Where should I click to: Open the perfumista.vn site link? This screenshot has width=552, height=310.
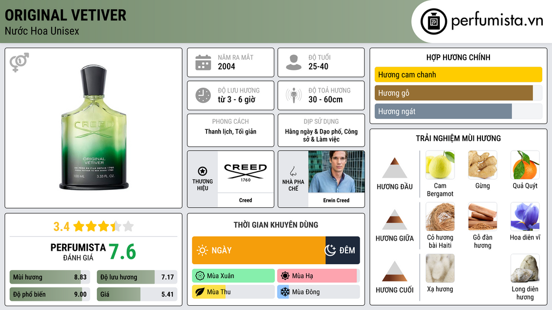(x=497, y=21)
